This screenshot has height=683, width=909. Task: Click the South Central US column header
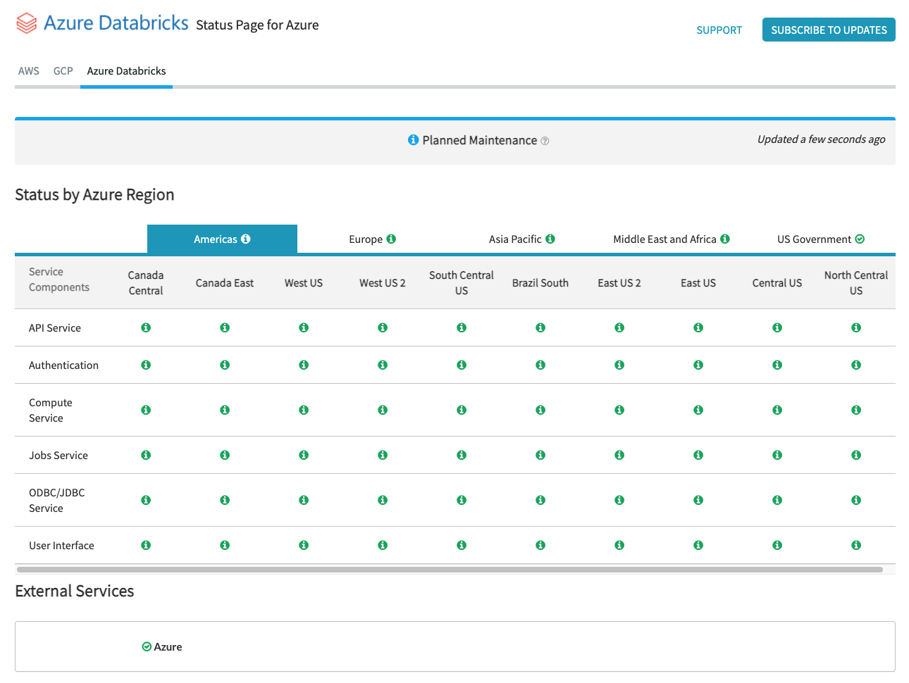coord(462,283)
